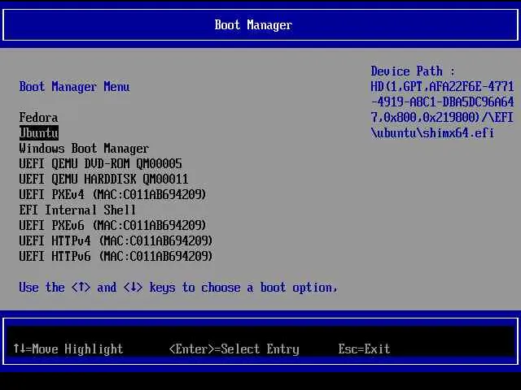This screenshot has height=390, width=521.
Task: Click the Boot Manager title text
Action: tap(253, 25)
